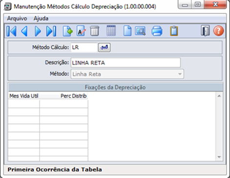Open the Método dropdown showing Linha Reta

(x=127, y=74)
